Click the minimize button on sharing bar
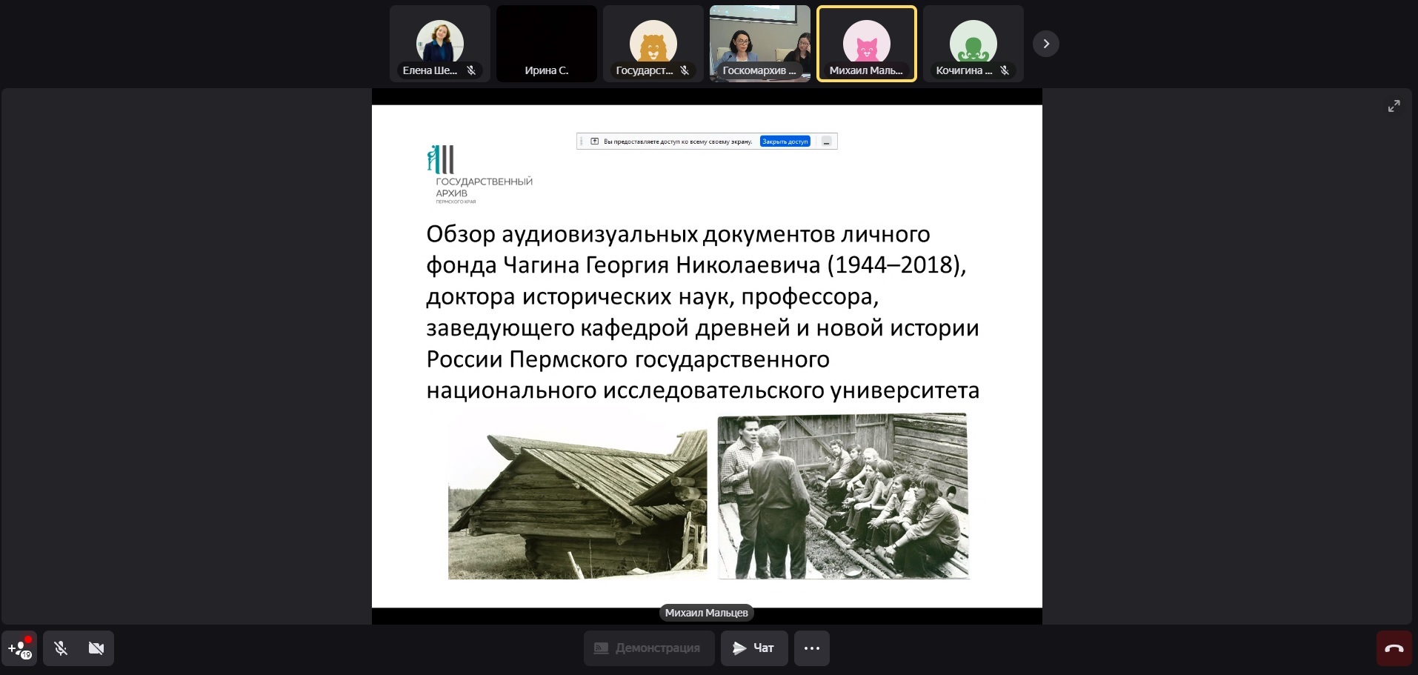This screenshot has height=675, width=1418. (826, 142)
